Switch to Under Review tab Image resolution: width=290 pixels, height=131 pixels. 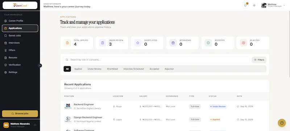pyautogui.click(x=95, y=69)
